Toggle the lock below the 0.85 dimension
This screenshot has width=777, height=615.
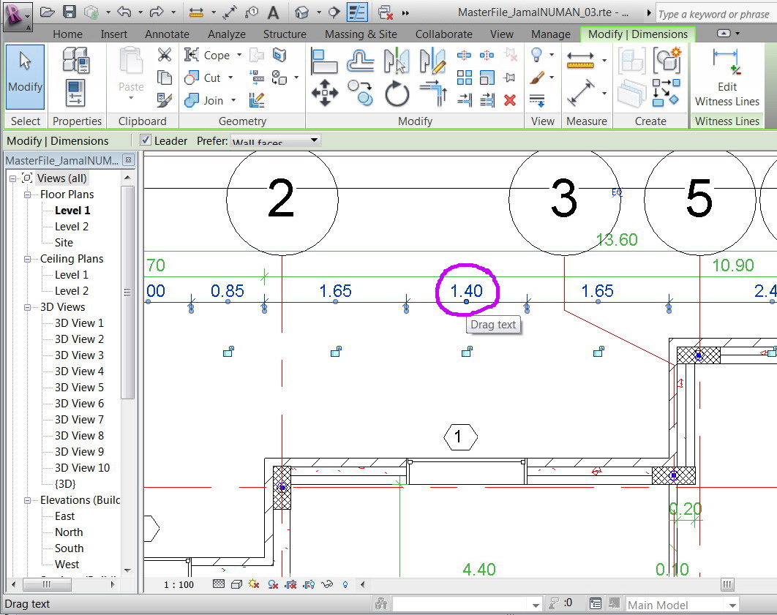228,352
